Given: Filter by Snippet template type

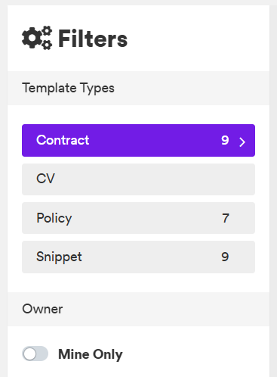Looking at the screenshot, I should (138, 257).
